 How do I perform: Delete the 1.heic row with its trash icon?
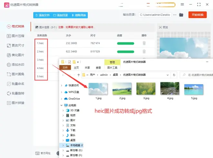pyautogui.click(x=144, y=43)
